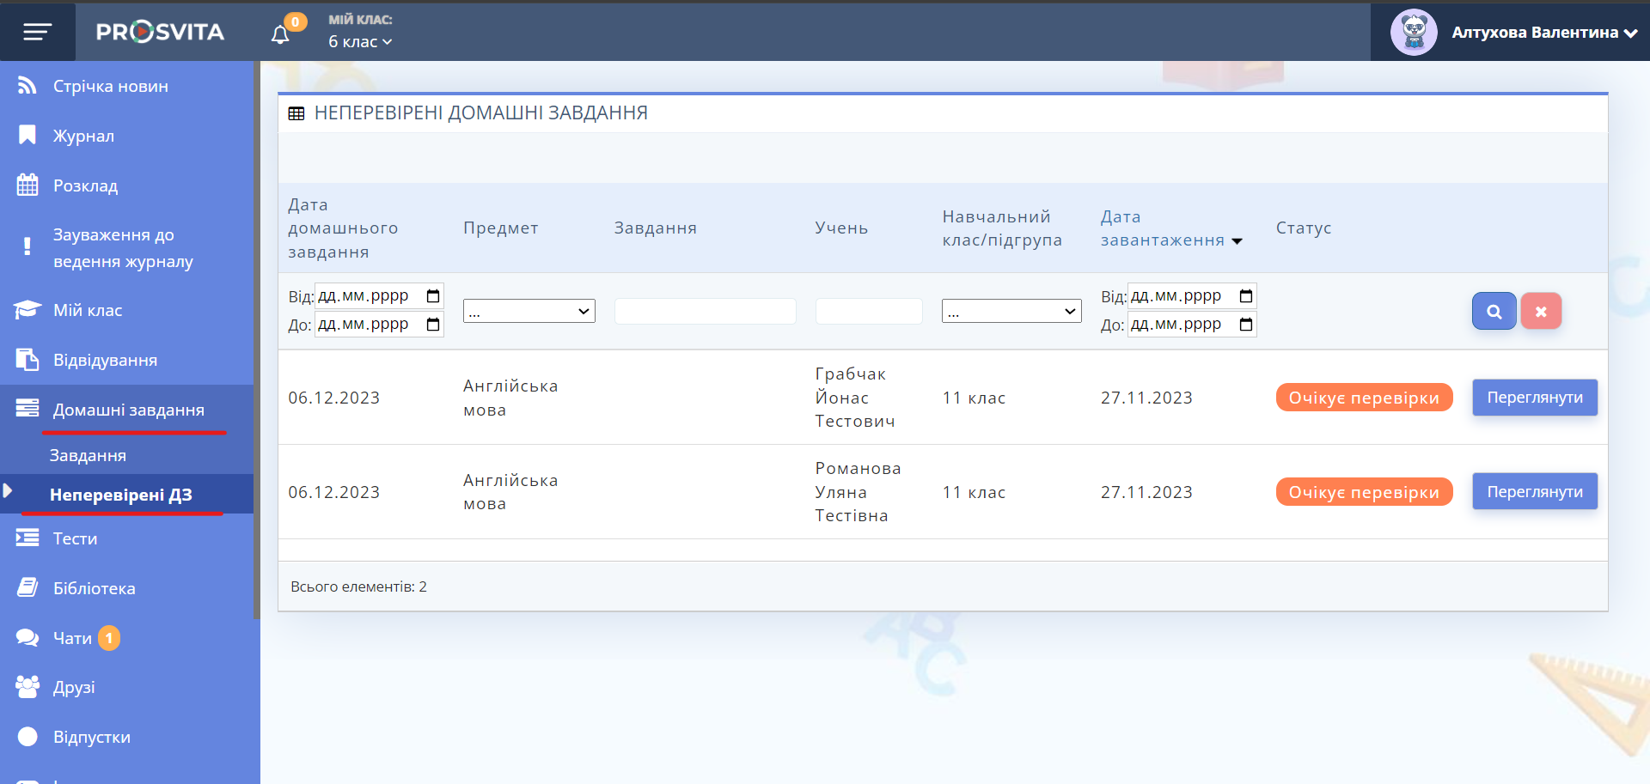Expand the '6 клас' class selector
This screenshot has width=1650, height=784.
pyautogui.click(x=360, y=41)
